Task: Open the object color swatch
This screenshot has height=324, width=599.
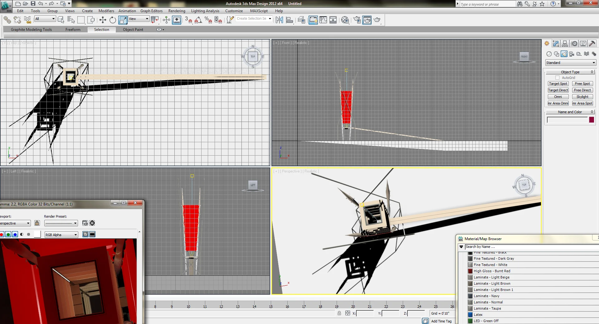Action: pos(592,120)
